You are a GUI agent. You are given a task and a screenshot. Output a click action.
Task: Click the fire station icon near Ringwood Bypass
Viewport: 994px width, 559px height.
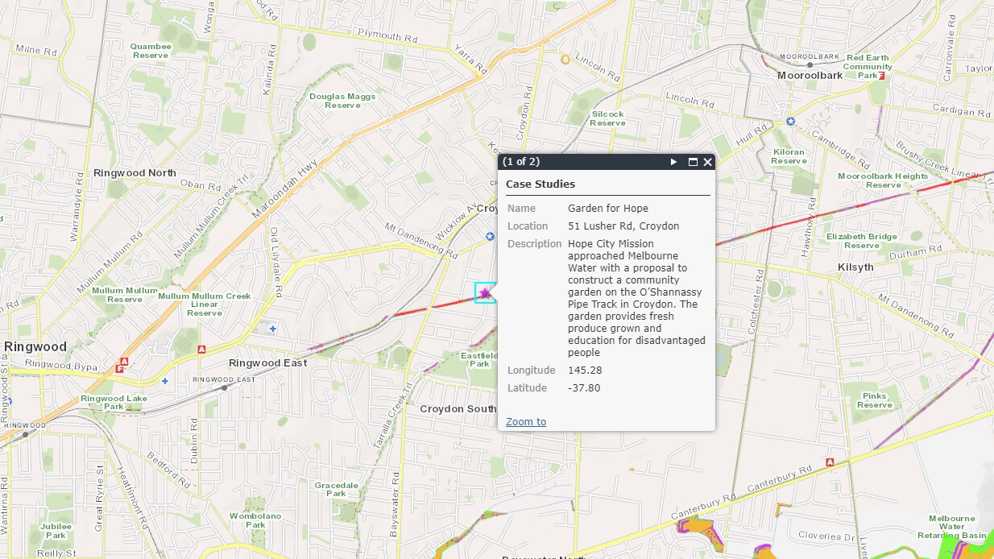(x=120, y=368)
